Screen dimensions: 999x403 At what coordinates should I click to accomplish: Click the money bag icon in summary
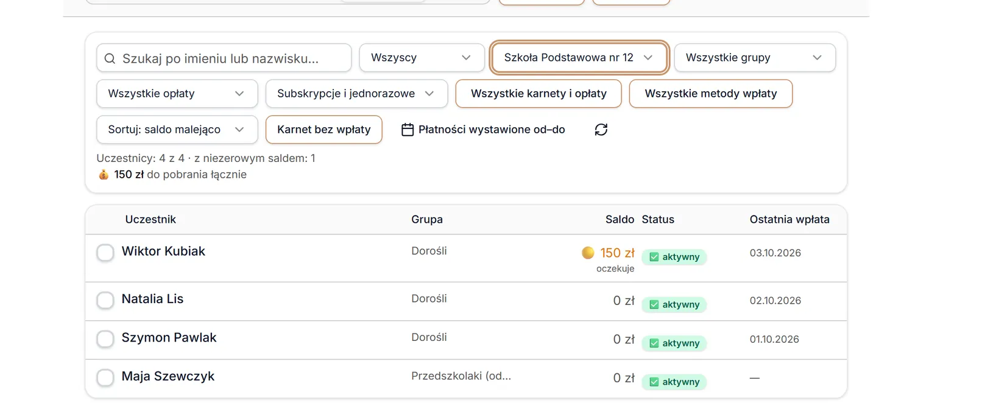(104, 175)
